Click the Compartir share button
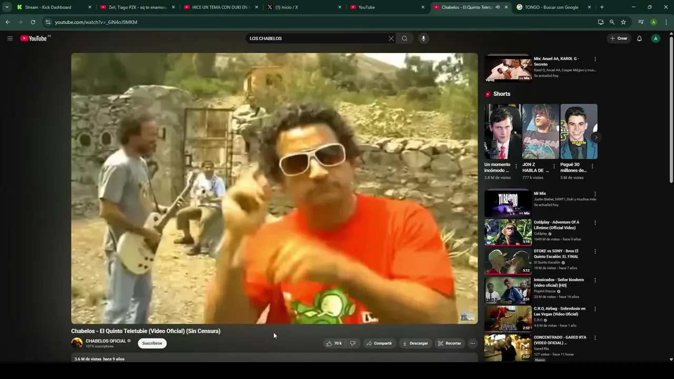674x379 pixels. 379,343
